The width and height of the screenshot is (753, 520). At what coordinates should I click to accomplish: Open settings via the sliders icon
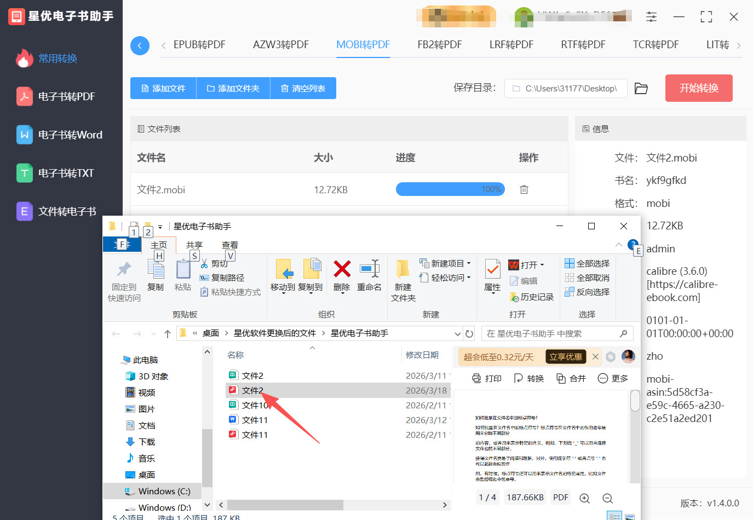click(651, 16)
